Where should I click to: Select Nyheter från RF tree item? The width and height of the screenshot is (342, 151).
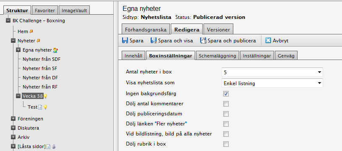point(40,87)
